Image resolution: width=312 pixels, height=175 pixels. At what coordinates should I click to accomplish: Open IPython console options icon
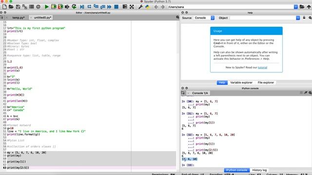pos(310,93)
